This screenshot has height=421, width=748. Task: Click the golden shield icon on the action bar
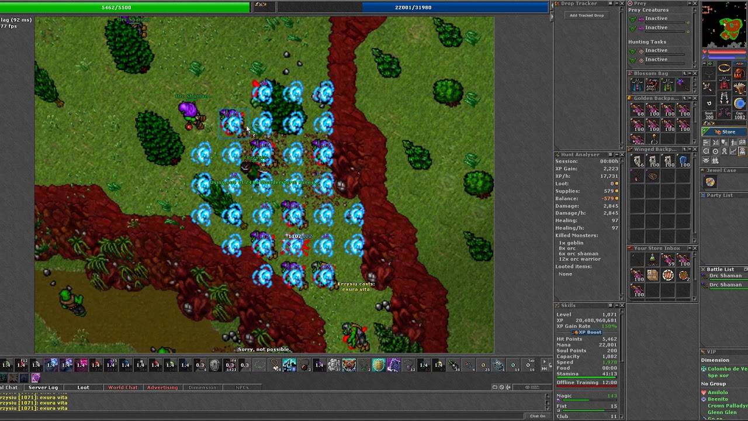(x=379, y=365)
